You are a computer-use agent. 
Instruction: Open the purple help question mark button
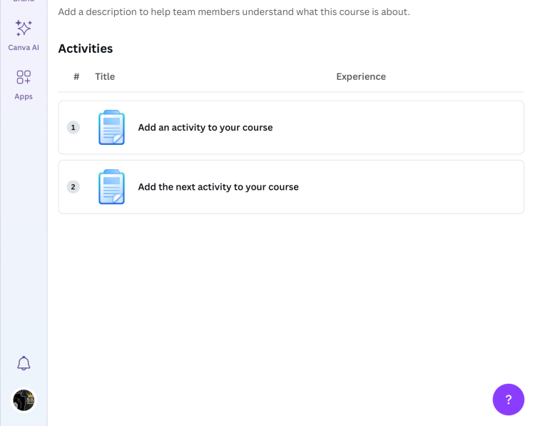tap(508, 400)
